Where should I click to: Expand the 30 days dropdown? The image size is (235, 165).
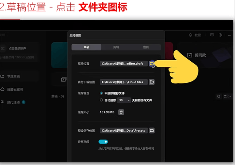[x=124, y=100]
